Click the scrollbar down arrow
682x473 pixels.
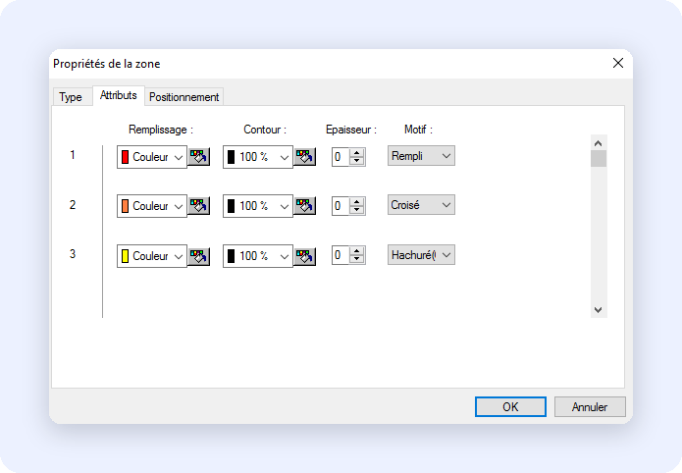599,310
